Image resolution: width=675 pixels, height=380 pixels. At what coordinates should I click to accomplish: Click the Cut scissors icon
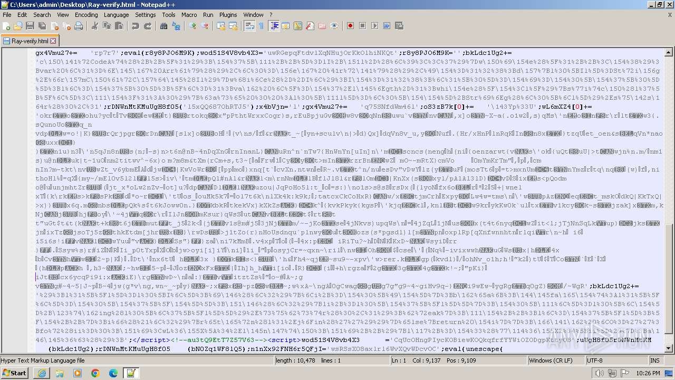95,26
